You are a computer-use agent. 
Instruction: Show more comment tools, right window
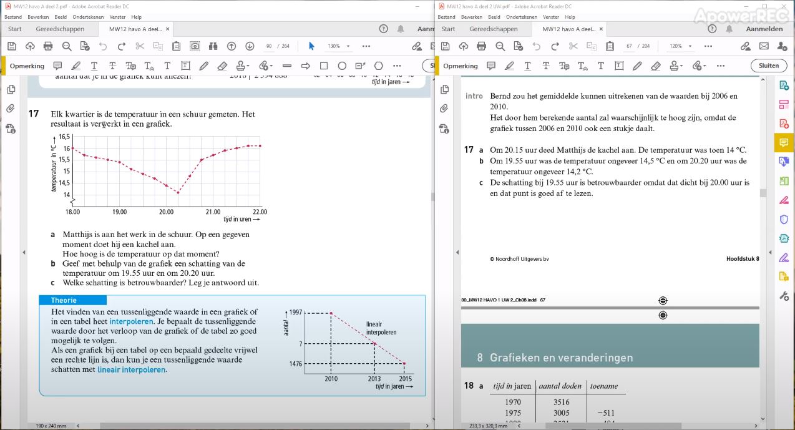721,66
